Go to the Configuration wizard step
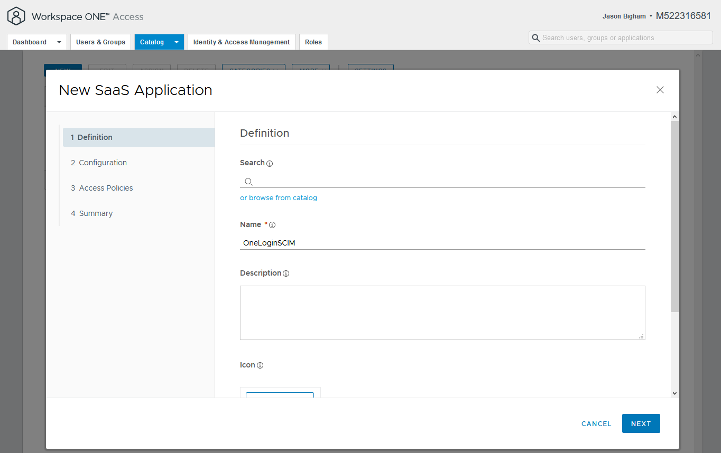721x453 pixels. point(103,162)
